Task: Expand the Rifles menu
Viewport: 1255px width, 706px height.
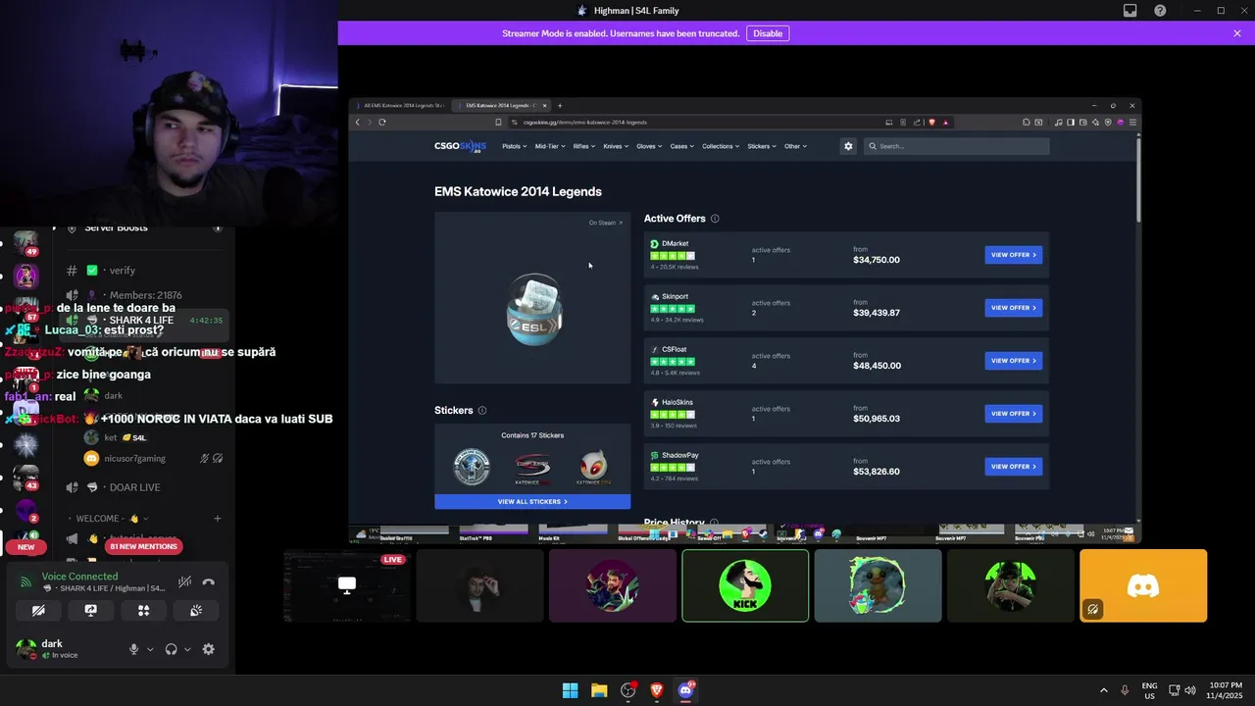Action: click(583, 146)
